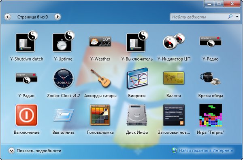Close the gadget gallery window

pos(232,4)
